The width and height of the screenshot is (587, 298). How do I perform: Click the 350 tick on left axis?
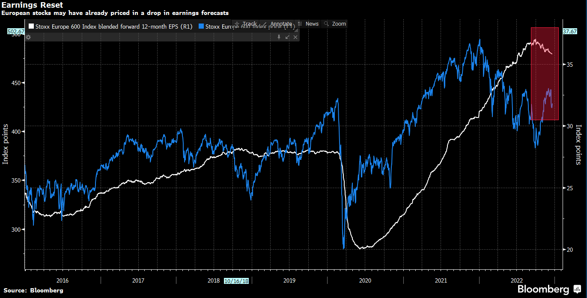point(15,180)
